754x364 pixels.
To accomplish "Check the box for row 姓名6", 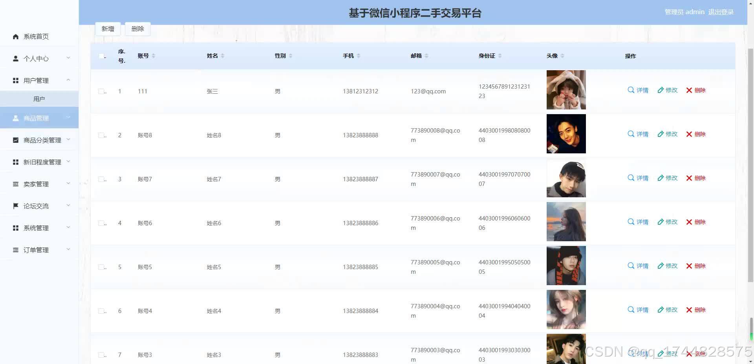I will coord(101,223).
